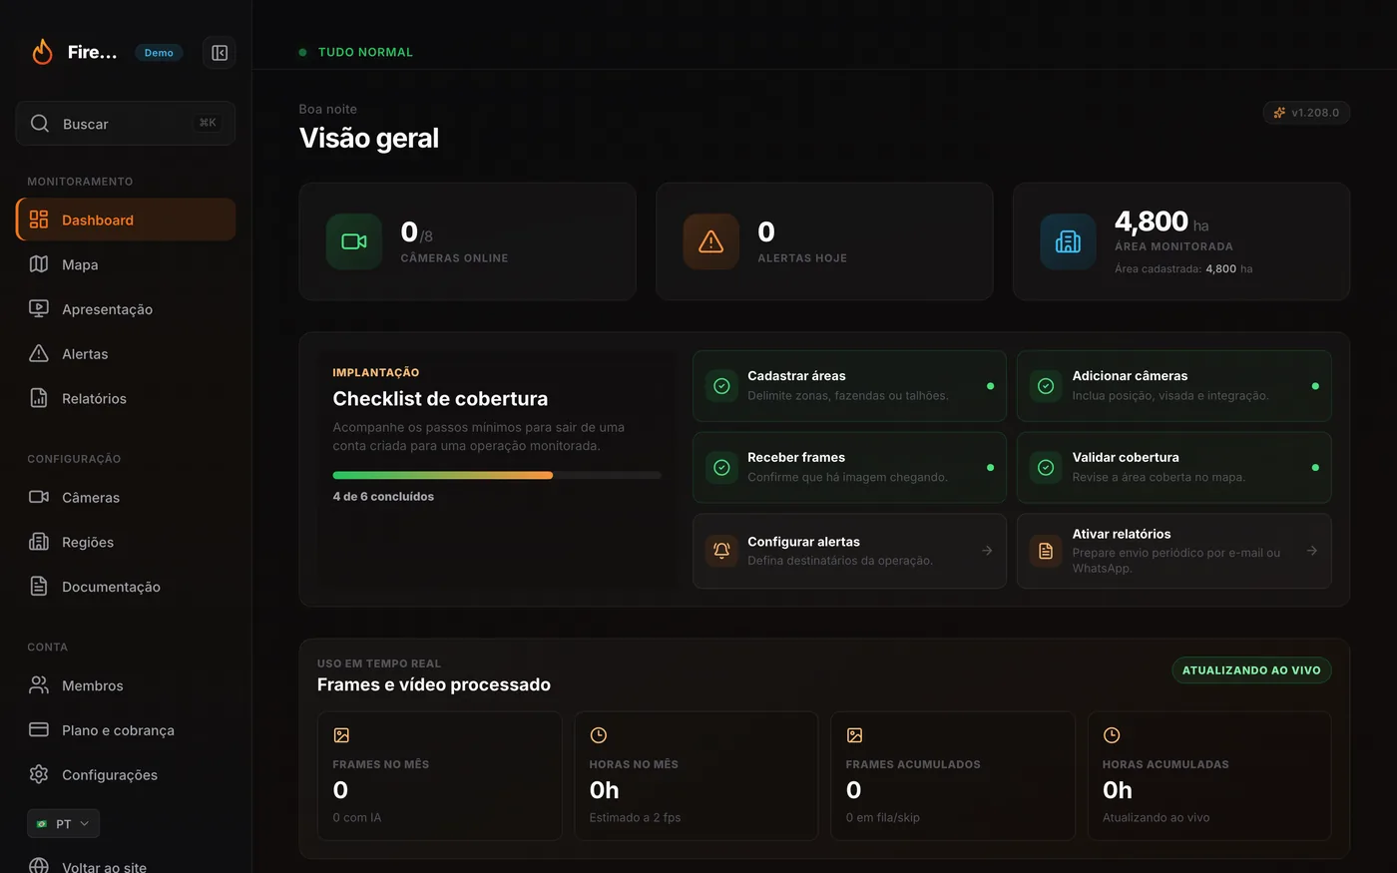This screenshot has width=1397, height=873.
Task: Click the sparkle icon in version badge
Action: (1279, 113)
